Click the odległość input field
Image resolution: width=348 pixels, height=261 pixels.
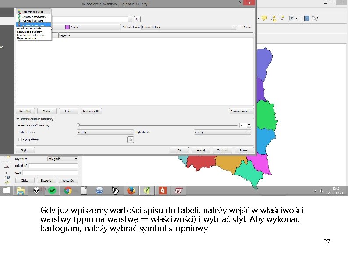click(53, 166)
